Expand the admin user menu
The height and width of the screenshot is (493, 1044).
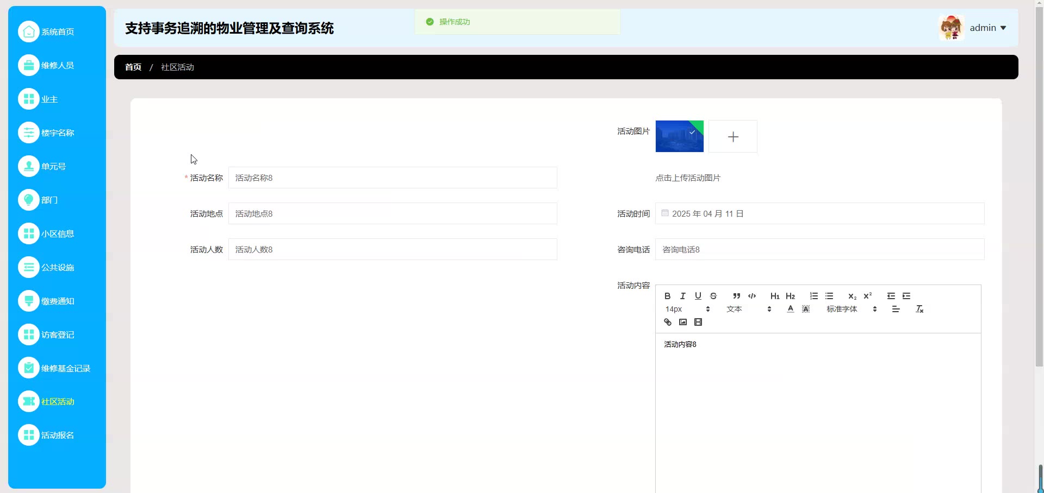[x=988, y=28]
